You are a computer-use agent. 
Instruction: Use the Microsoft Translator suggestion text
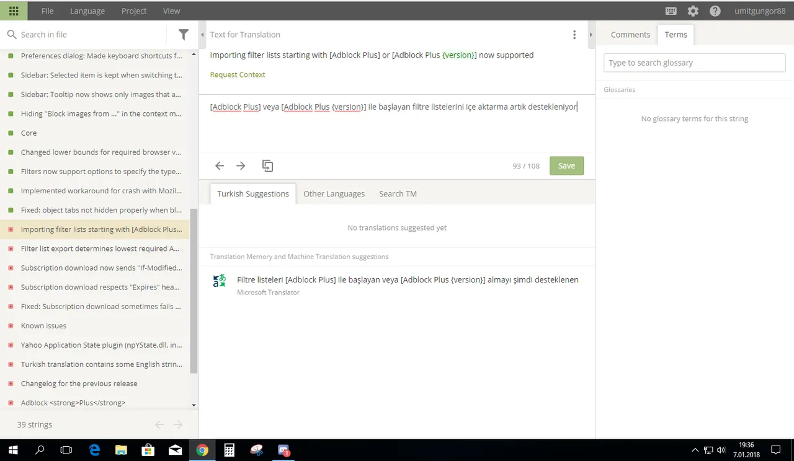[408, 279]
